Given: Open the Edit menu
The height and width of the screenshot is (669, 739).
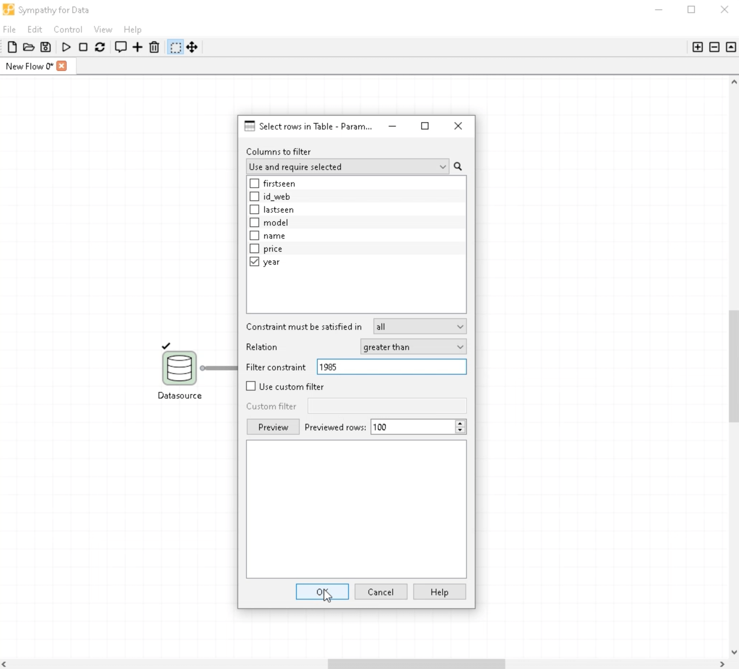Looking at the screenshot, I should [35, 29].
